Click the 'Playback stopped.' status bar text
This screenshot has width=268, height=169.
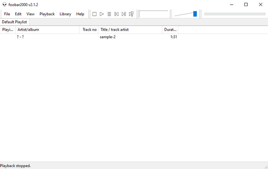(x=15, y=166)
